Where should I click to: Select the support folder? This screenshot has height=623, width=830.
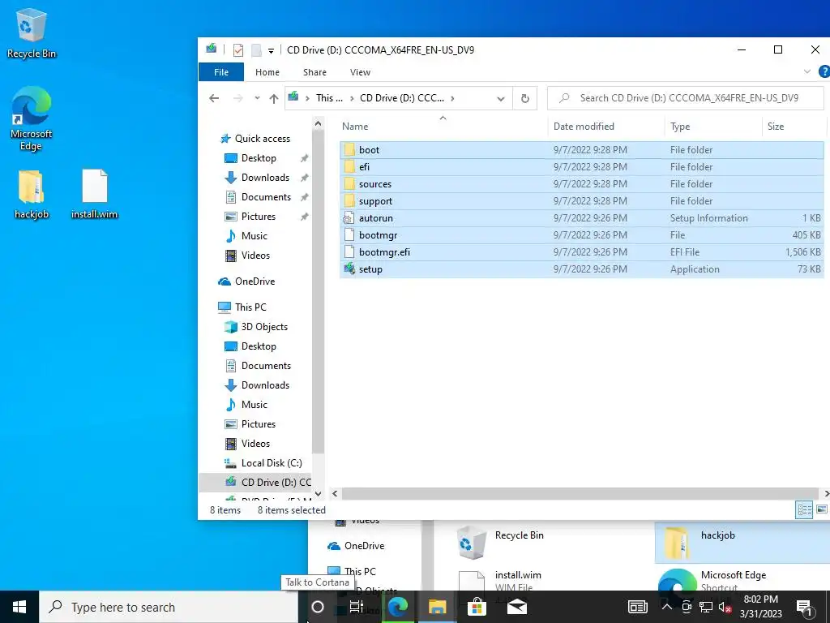pyautogui.click(x=582, y=201)
